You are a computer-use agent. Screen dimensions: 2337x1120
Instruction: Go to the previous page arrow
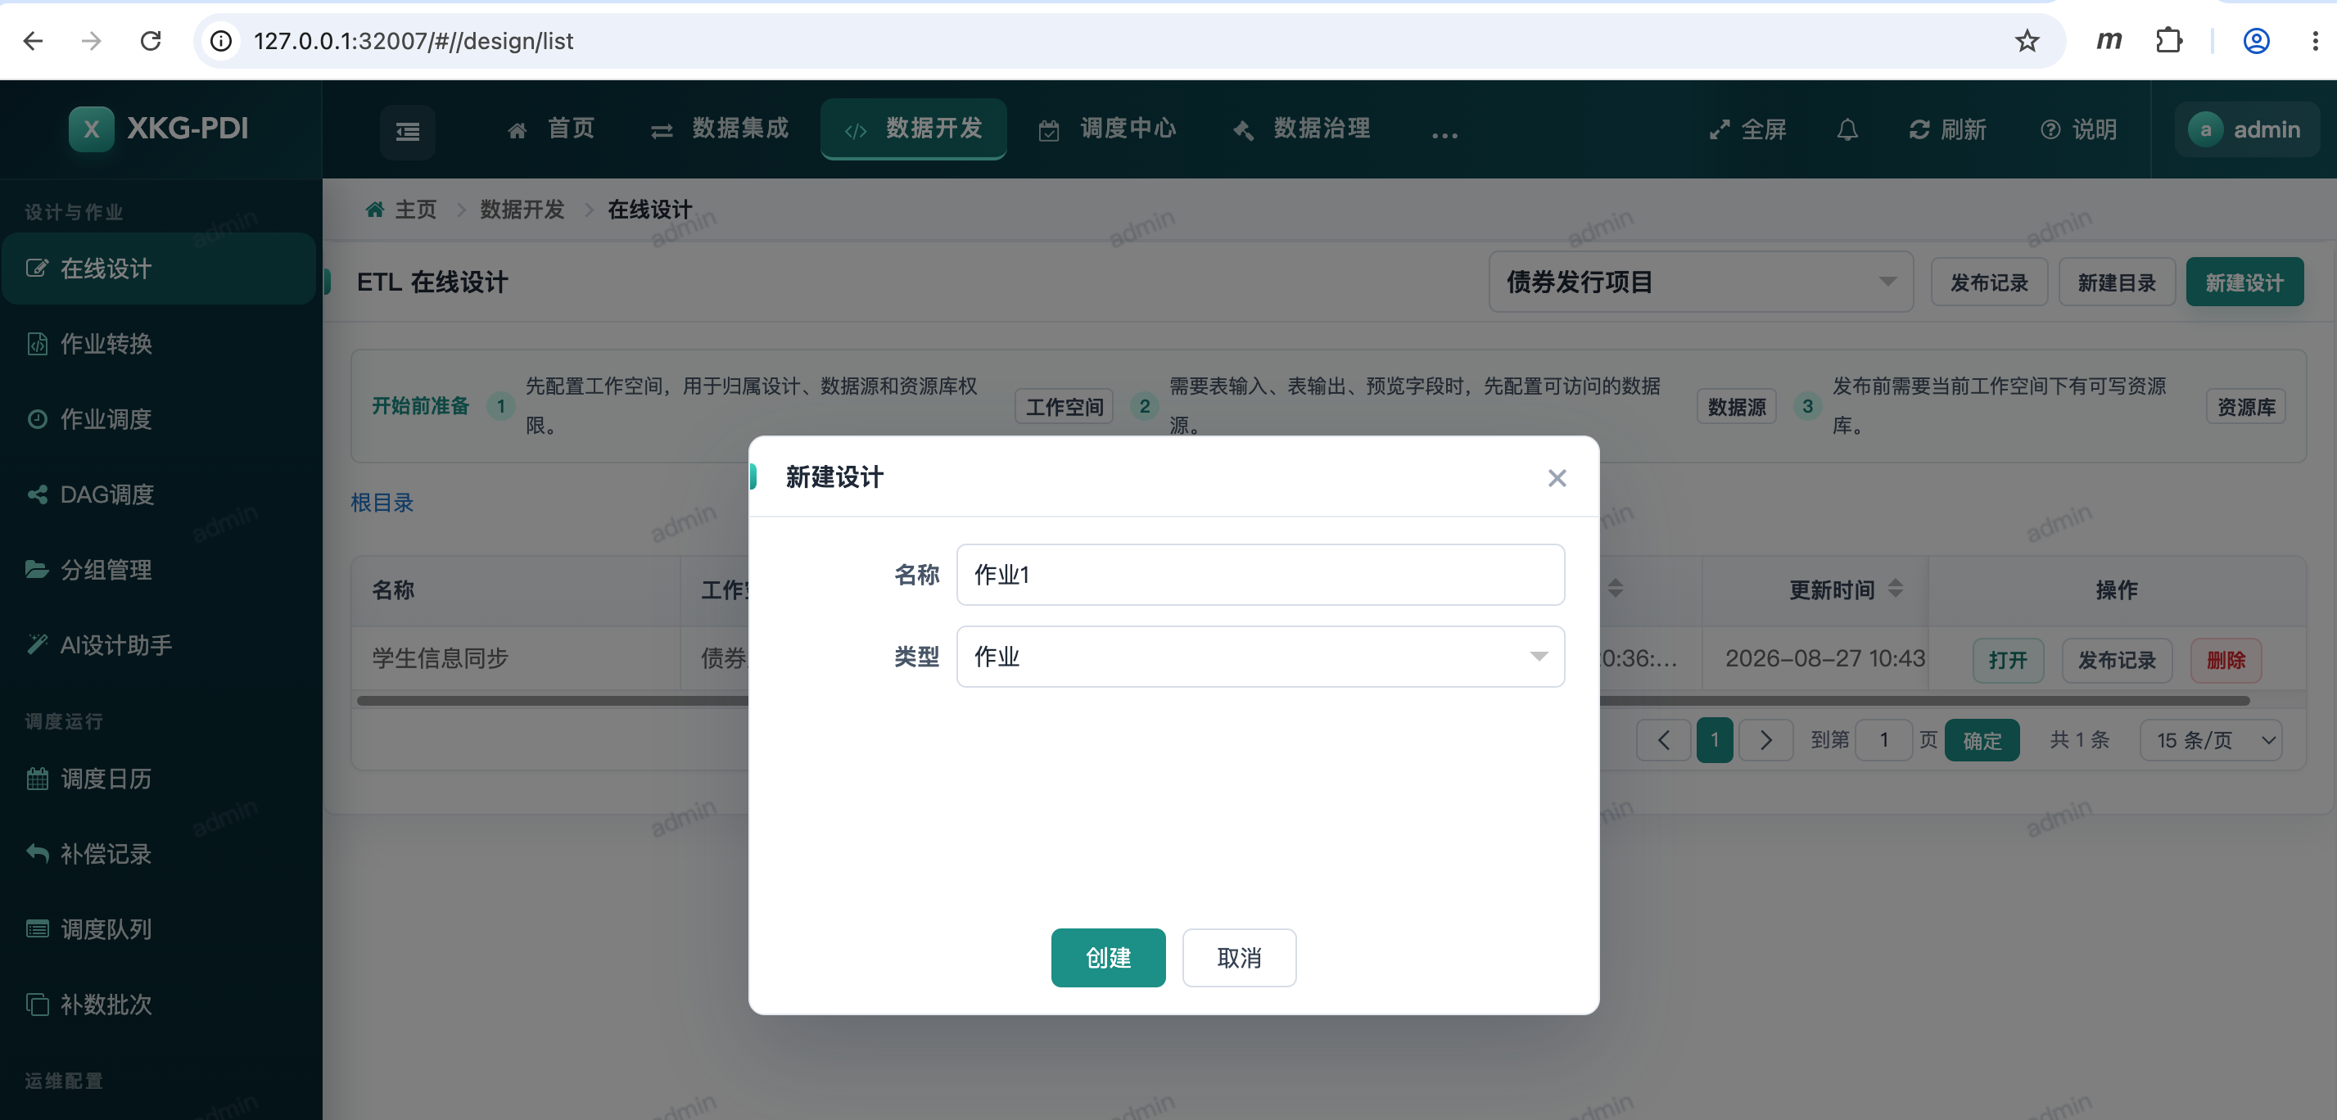[1663, 740]
